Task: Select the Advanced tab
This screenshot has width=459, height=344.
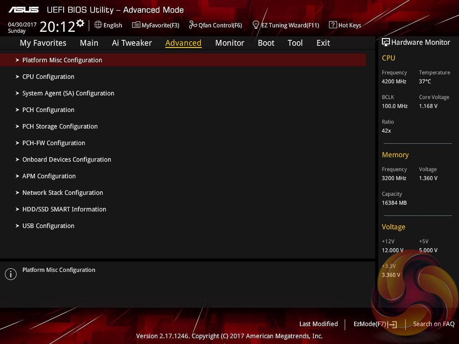Action: pos(183,43)
